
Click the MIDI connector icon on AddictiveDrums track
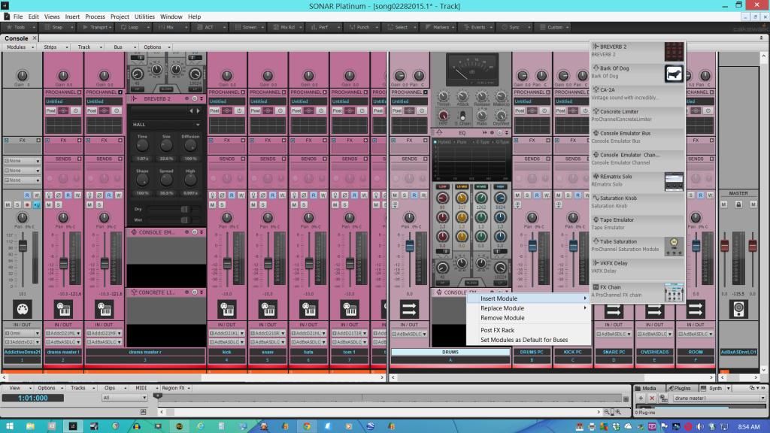[23, 309]
